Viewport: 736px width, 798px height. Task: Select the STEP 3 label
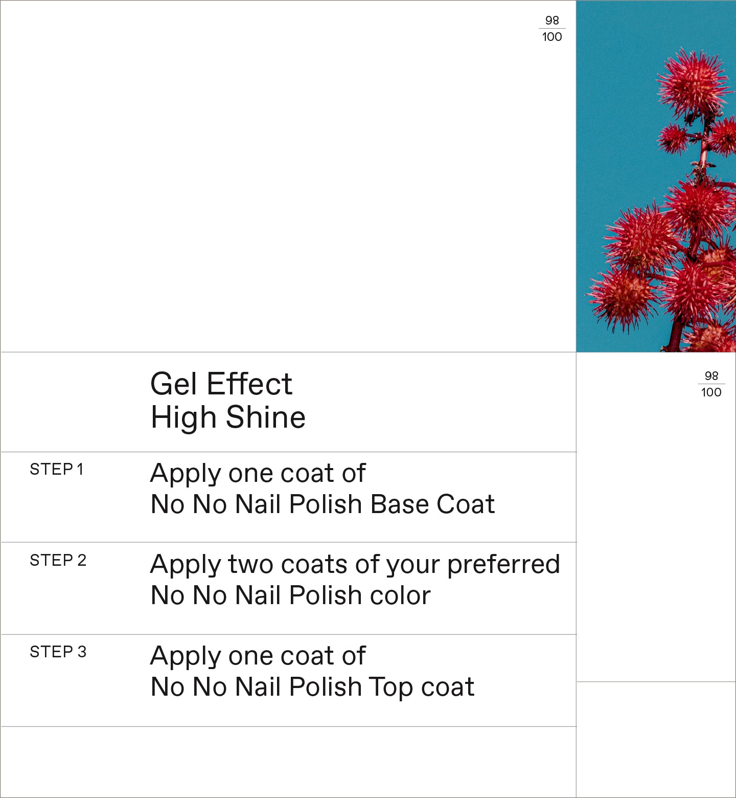(58, 652)
